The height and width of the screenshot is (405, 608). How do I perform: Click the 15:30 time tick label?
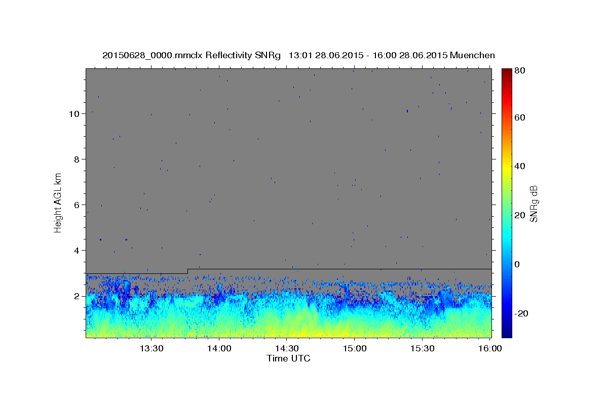point(423,348)
